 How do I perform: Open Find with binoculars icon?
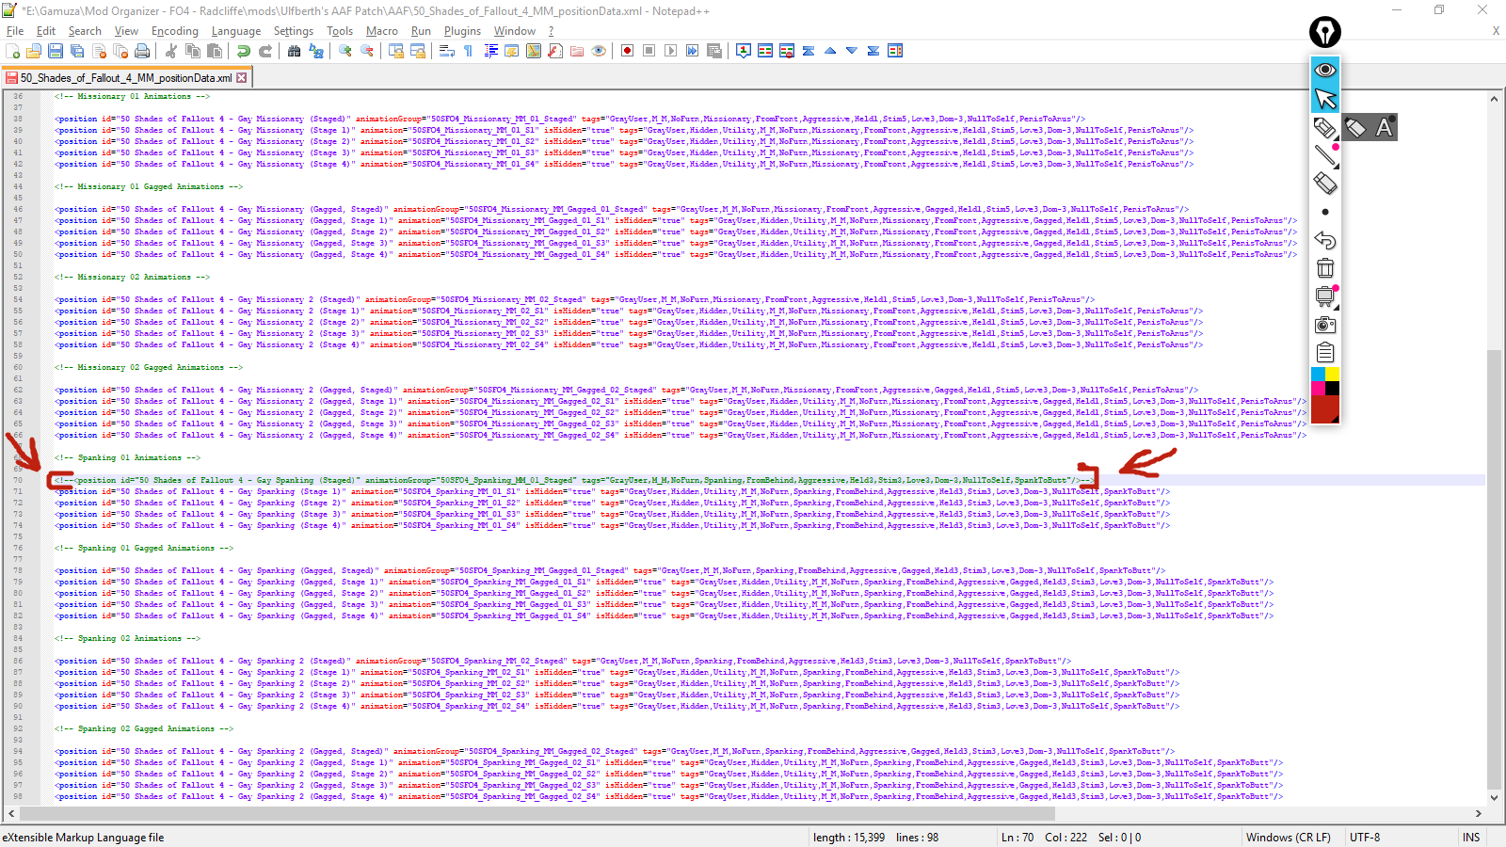coord(295,51)
